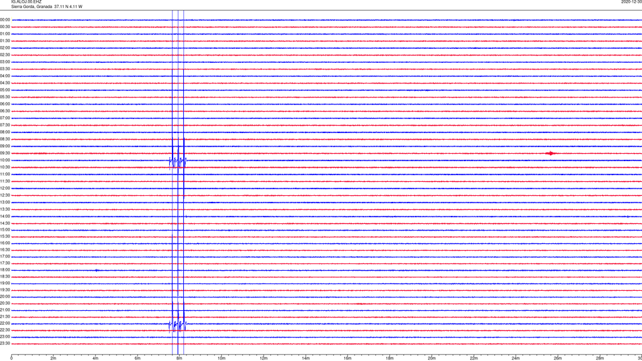
Task: Click the 22m axis label
Action: pyautogui.click(x=473, y=358)
